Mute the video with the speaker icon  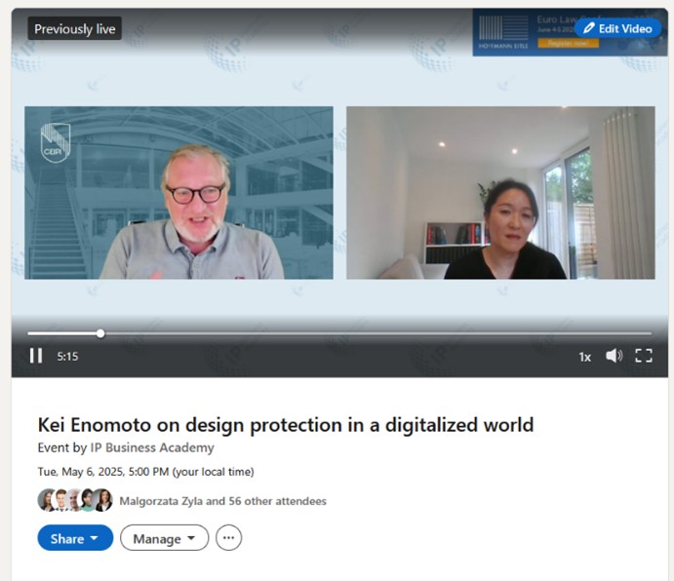coord(614,356)
